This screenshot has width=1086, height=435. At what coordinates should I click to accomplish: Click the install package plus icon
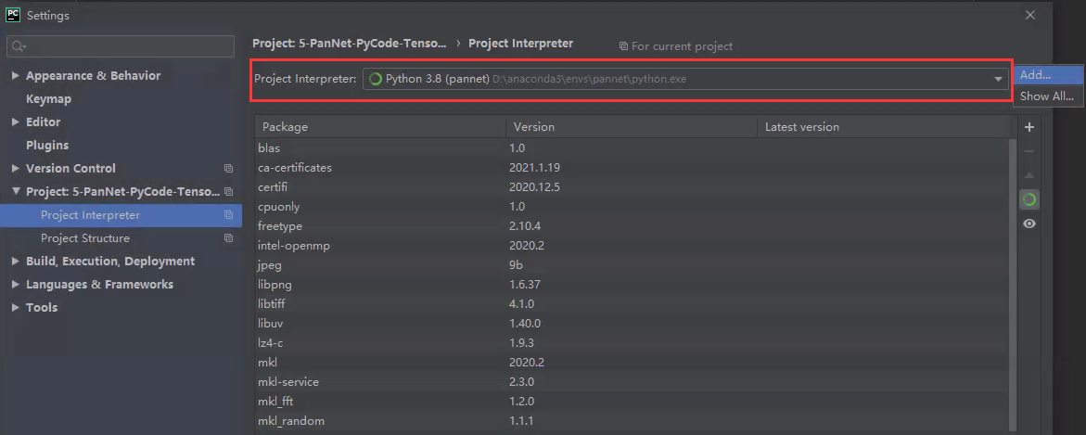[1029, 127]
